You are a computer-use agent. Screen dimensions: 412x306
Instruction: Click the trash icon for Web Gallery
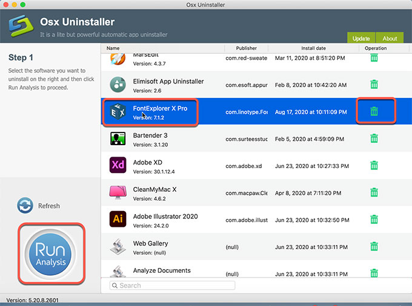374,247
